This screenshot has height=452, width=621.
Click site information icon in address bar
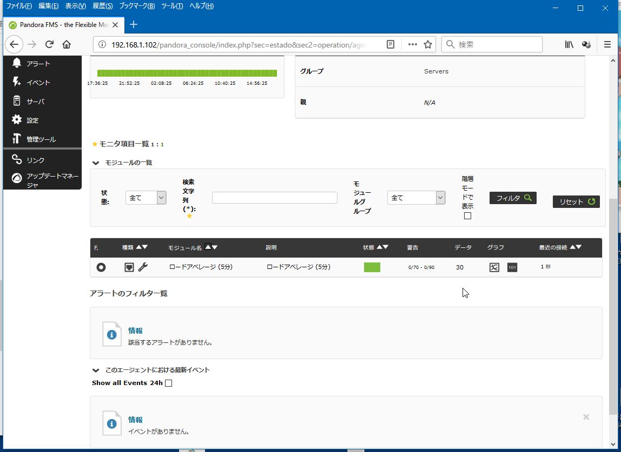102,44
